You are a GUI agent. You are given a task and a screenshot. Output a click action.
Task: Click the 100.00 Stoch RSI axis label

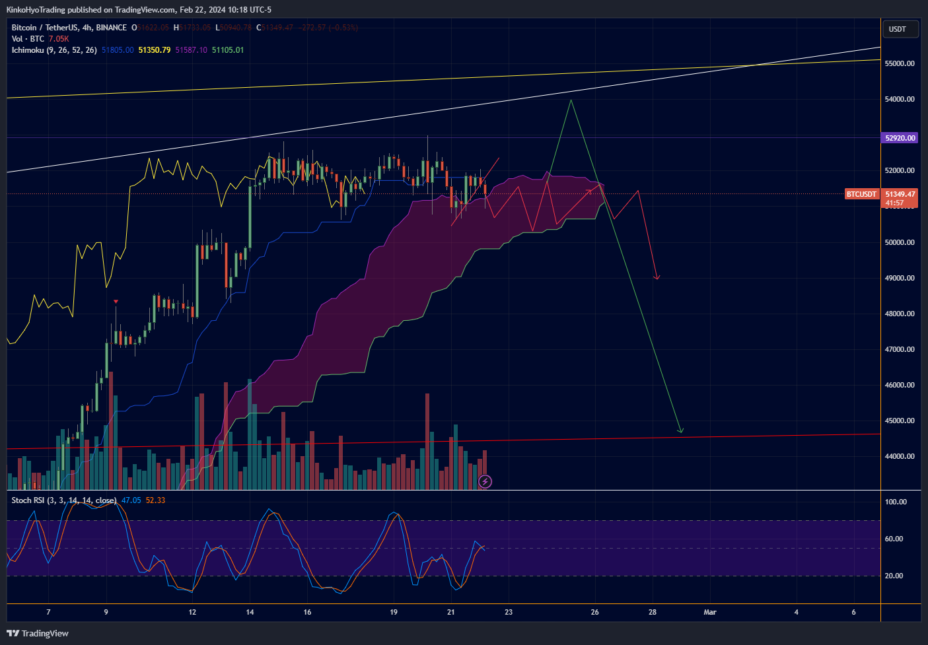pyautogui.click(x=896, y=502)
